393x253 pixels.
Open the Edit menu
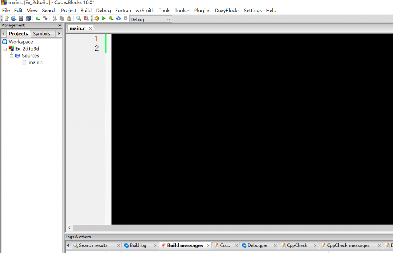click(18, 10)
